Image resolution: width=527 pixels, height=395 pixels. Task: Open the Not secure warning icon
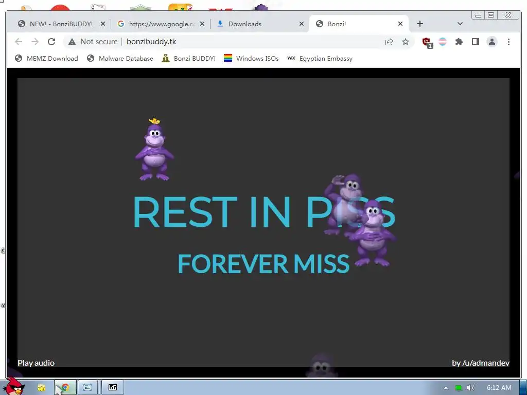(x=72, y=42)
